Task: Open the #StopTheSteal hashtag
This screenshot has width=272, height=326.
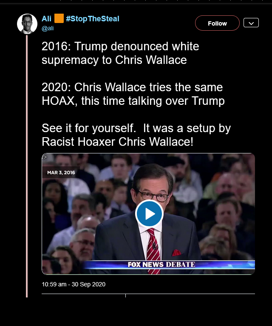Action: point(93,19)
